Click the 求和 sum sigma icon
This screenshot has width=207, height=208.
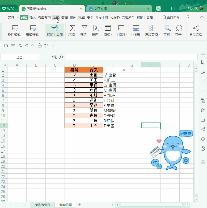(72, 28)
